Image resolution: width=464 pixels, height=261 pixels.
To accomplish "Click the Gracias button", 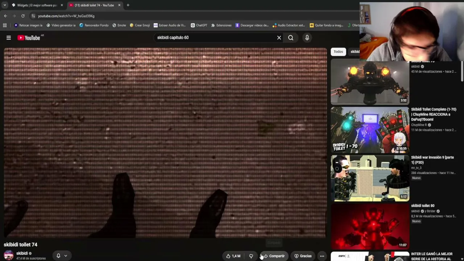I will 303,256.
